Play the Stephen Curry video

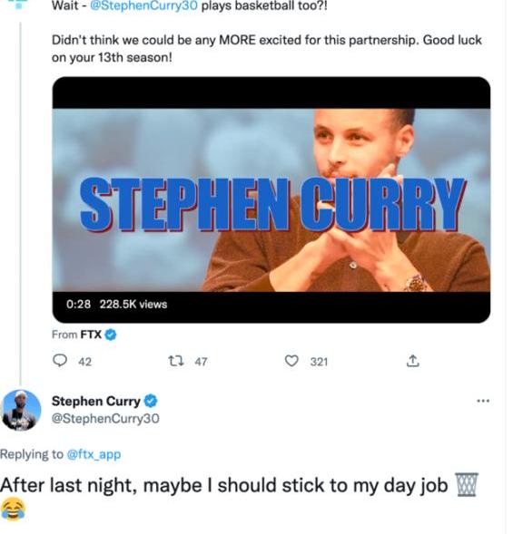coord(271,199)
